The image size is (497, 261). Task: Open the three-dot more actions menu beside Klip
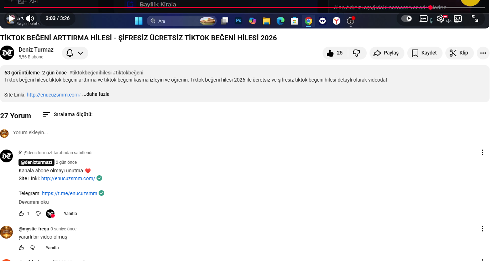tap(483, 53)
